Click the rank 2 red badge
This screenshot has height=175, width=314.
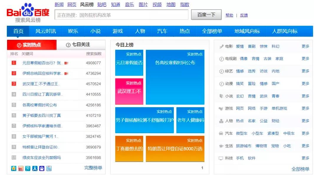pyautogui.click(x=14, y=73)
